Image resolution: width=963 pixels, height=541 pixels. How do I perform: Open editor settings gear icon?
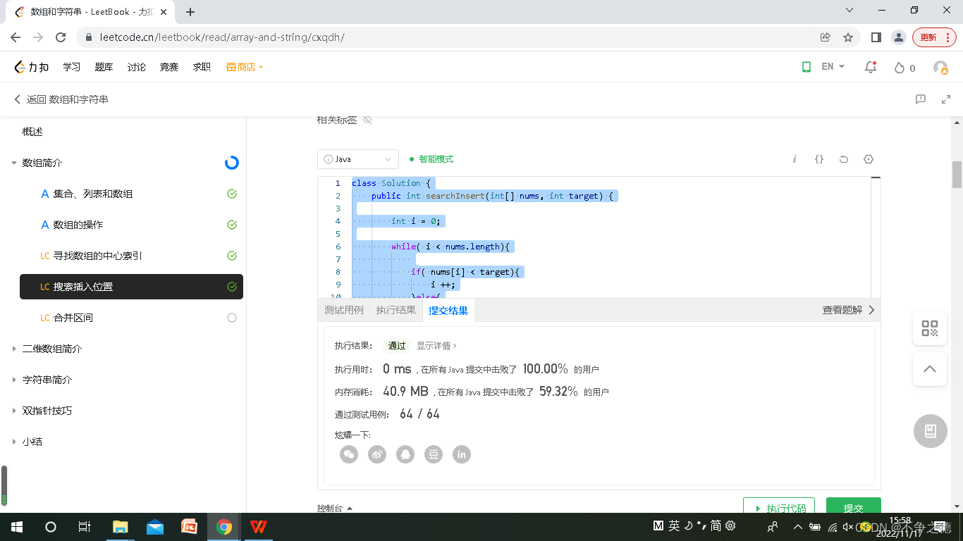click(x=869, y=159)
